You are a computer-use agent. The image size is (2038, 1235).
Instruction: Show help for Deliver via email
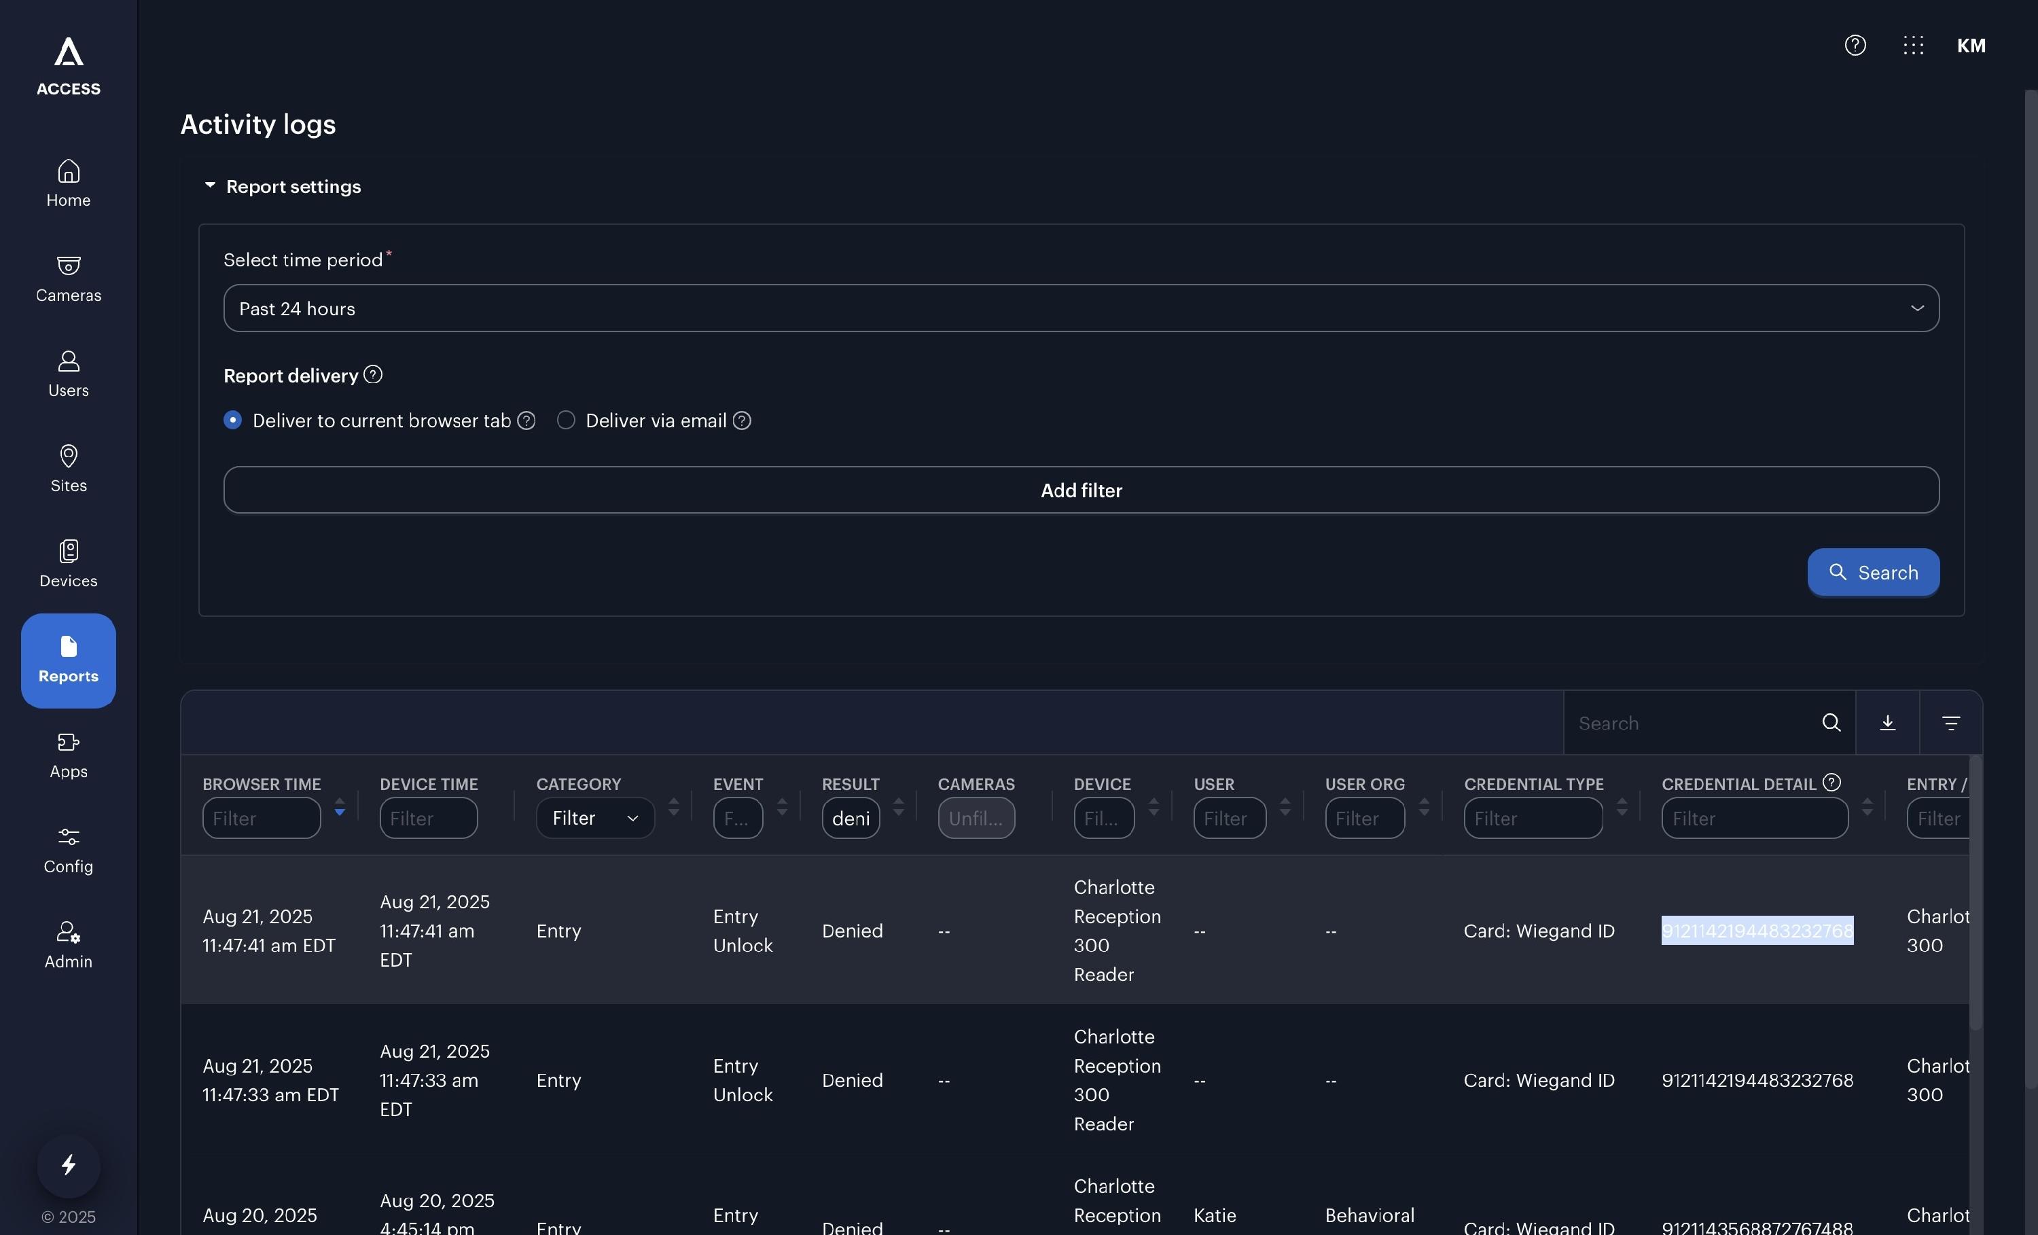(742, 420)
